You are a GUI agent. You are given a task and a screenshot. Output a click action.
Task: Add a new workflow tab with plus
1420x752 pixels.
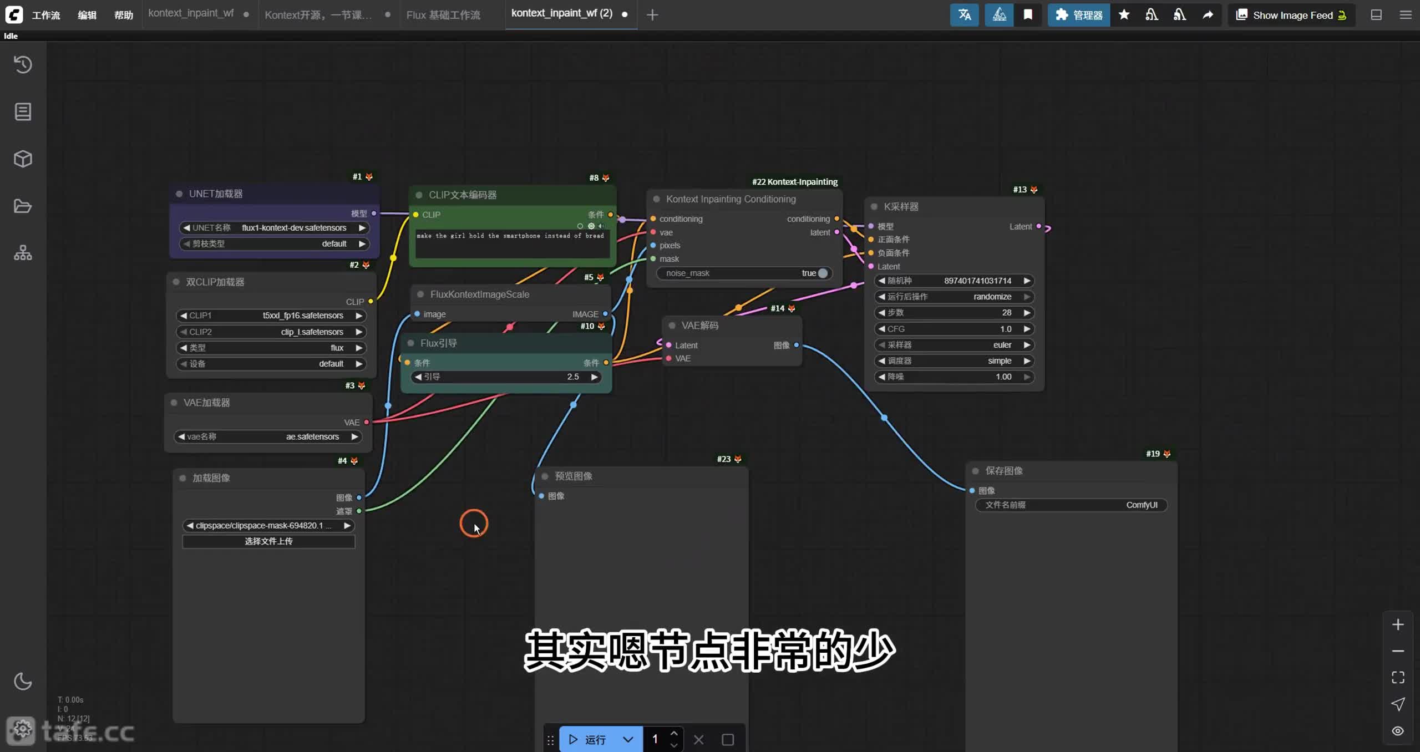tap(652, 15)
